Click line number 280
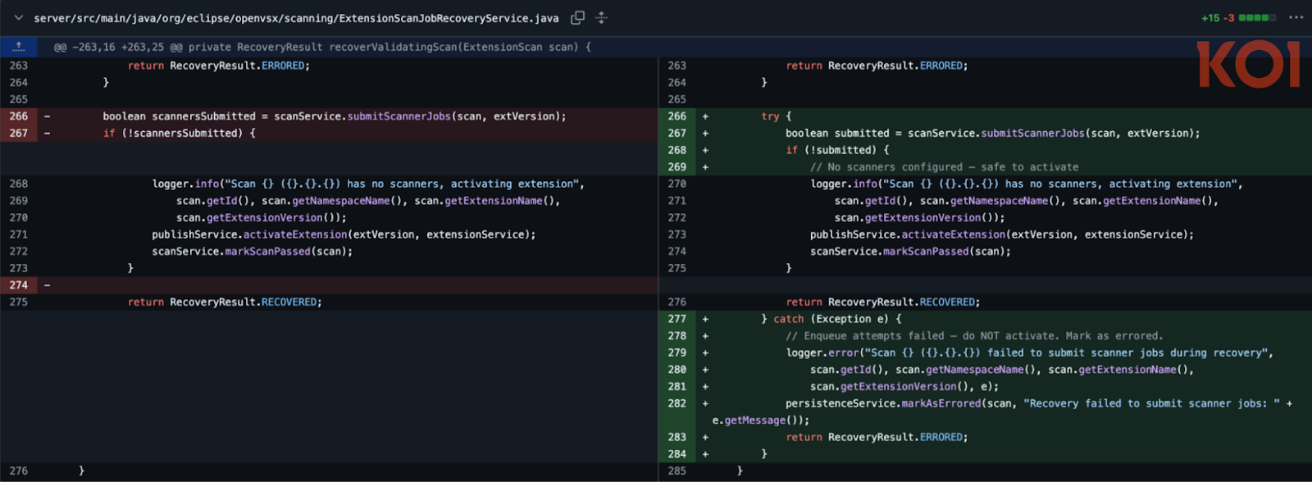The width and height of the screenshot is (1312, 482). click(x=677, y=370)
